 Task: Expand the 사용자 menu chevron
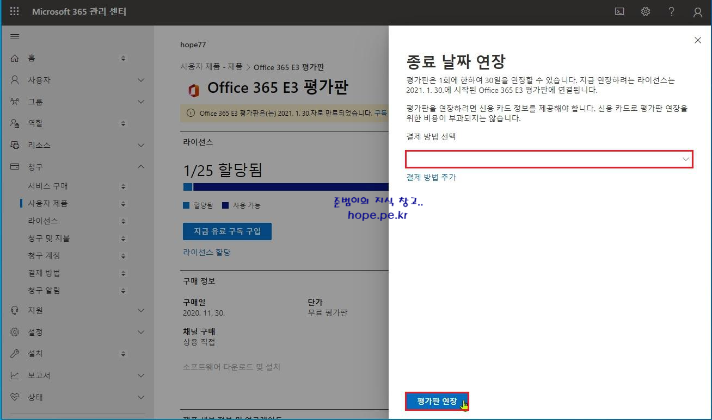(141, 80)
